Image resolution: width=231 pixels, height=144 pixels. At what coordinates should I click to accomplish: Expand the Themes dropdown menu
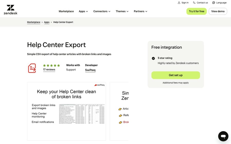point(122,11)
